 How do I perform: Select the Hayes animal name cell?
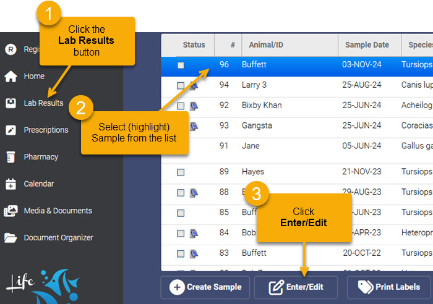click(253, 172)
